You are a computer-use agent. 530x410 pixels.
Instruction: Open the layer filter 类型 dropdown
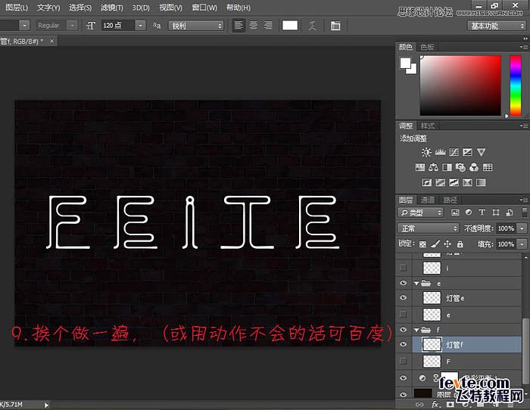[x=420, y=213]
